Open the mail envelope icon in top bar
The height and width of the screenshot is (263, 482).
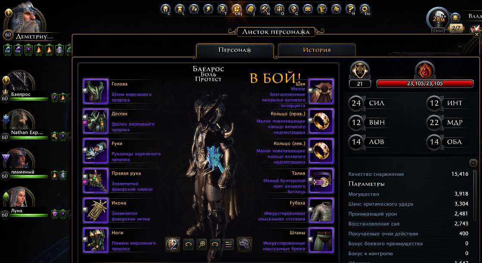[x=307, y=9]
